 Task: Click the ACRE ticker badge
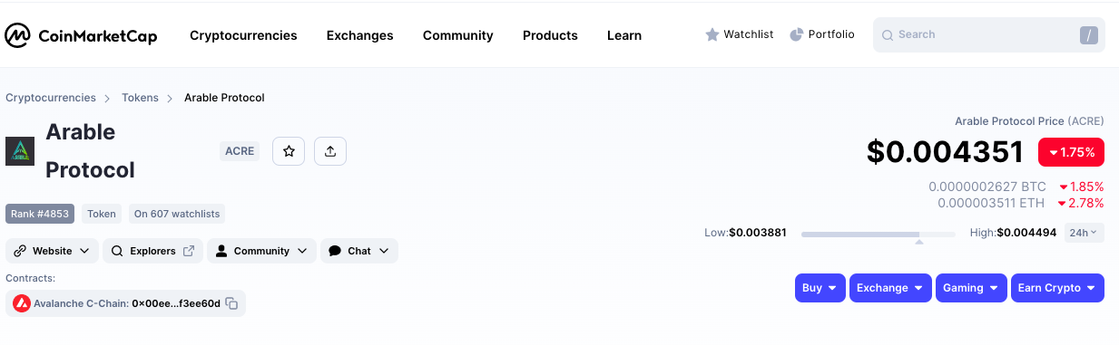(240, 151)
